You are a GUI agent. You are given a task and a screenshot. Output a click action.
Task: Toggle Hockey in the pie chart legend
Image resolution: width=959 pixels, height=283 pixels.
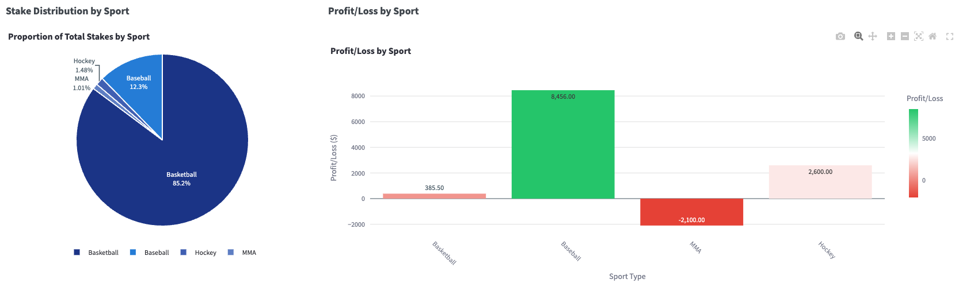pyautogui.click(x=199, y=253)
